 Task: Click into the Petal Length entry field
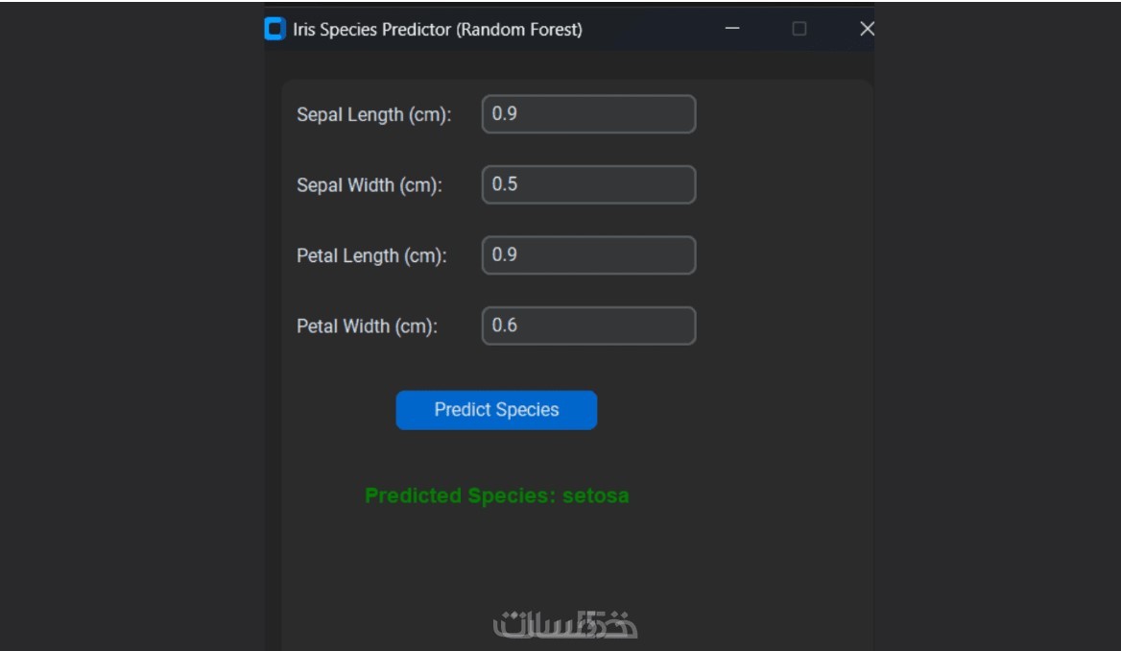pyautogui.click(x=588, y=255)
